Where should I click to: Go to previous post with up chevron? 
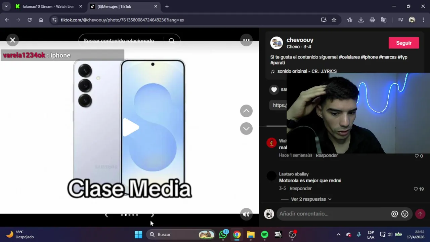pyautogui.click(x=246, y=111)
